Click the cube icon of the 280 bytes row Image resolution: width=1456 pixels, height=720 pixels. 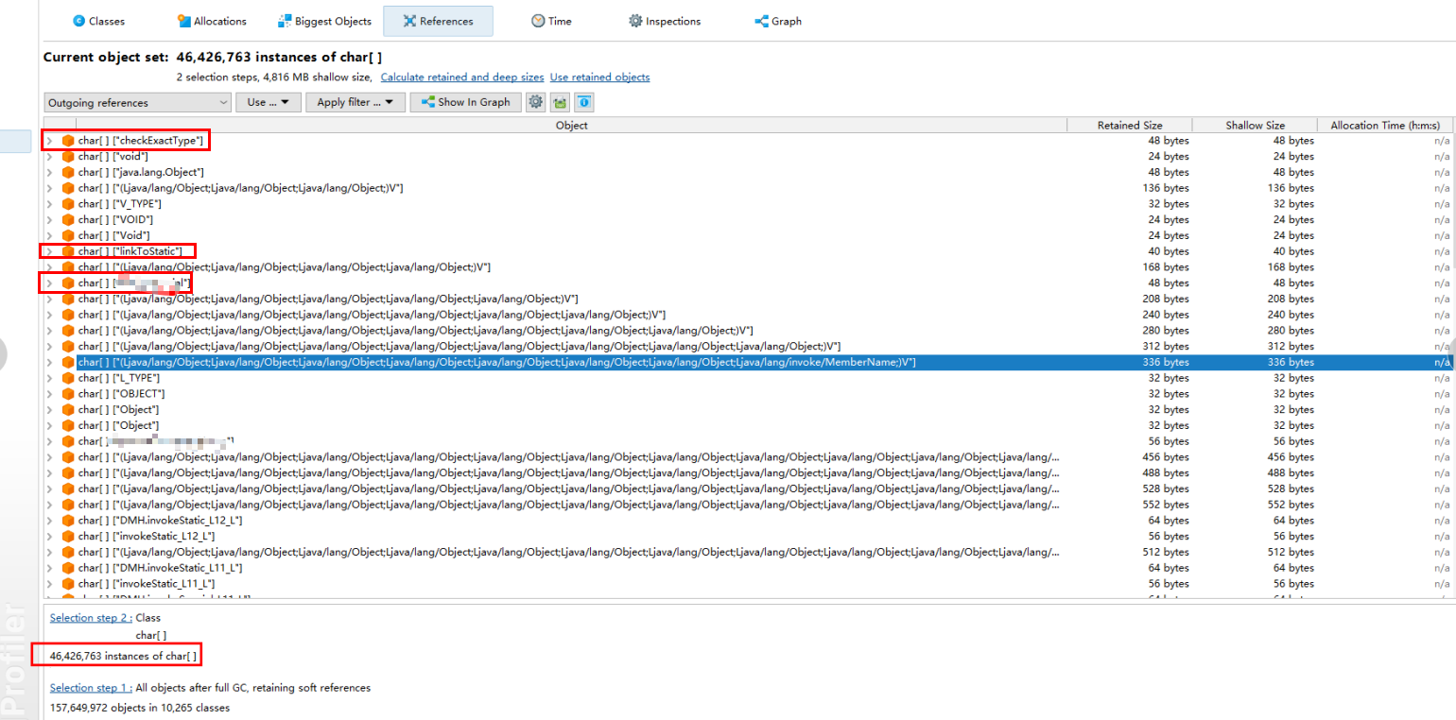point(68,331)
